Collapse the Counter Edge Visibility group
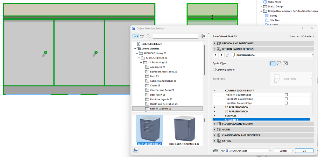The image size is (318, 157). point(215,91)
